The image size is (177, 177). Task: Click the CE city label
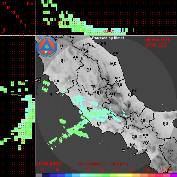click(x=134, y=137)
